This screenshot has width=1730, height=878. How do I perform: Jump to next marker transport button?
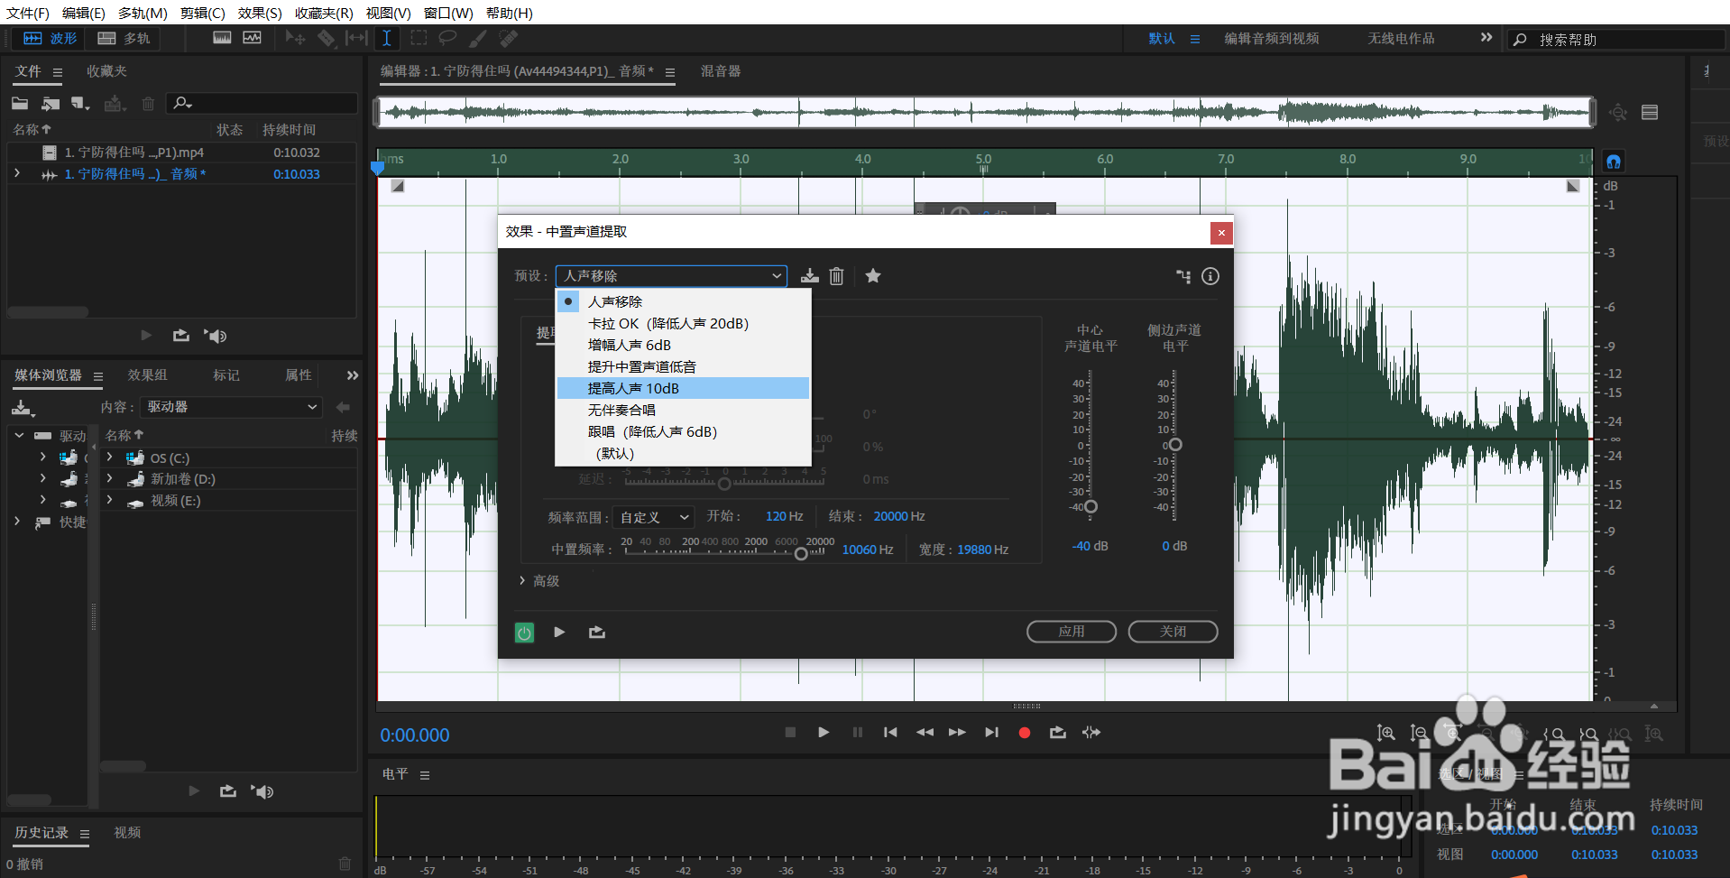[x=991, y=733]
